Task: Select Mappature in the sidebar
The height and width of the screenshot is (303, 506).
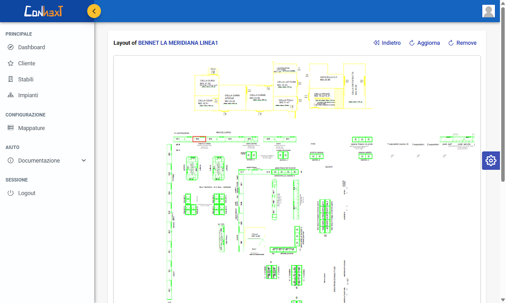Action: click(32, 128)
